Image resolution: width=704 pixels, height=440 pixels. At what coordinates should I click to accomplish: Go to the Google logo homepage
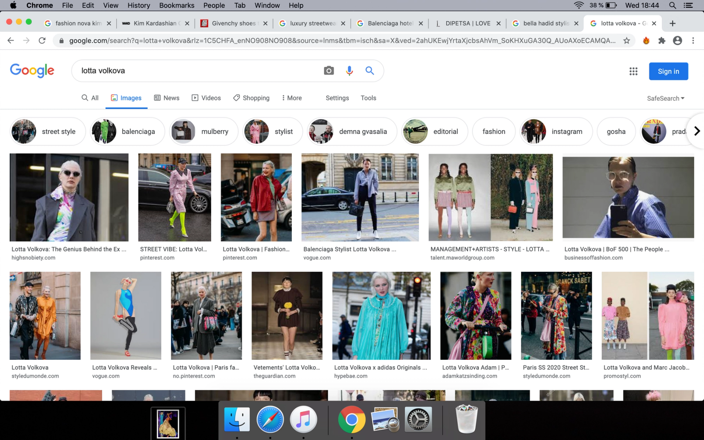coord(32,71)
